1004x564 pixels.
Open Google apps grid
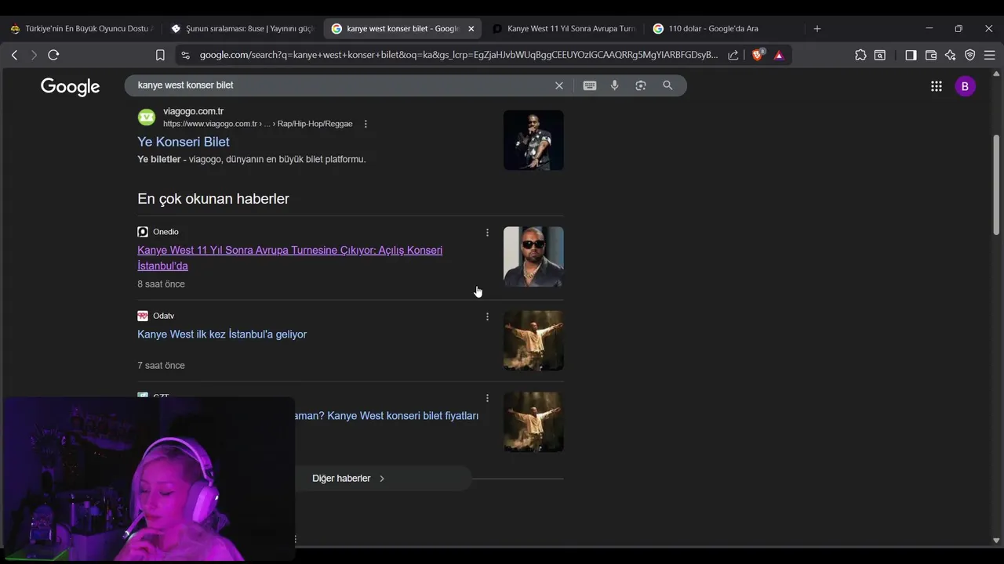coord(937,86)
